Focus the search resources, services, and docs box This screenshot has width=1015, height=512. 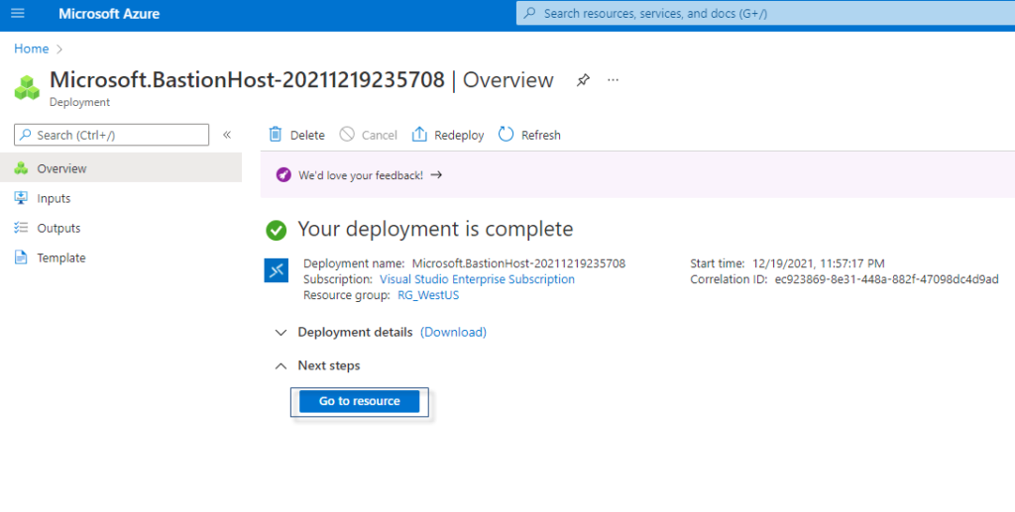coord(766,14)
